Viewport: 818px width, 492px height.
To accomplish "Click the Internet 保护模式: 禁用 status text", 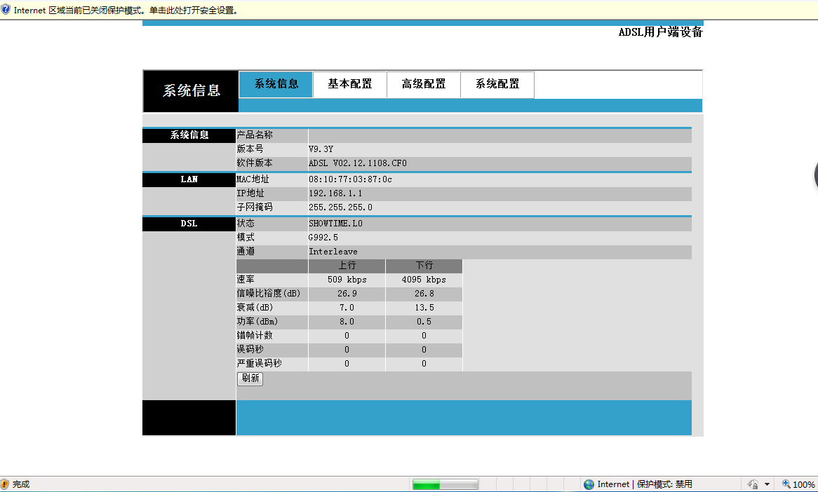I will pyautogui.click(x=644, y=484).
